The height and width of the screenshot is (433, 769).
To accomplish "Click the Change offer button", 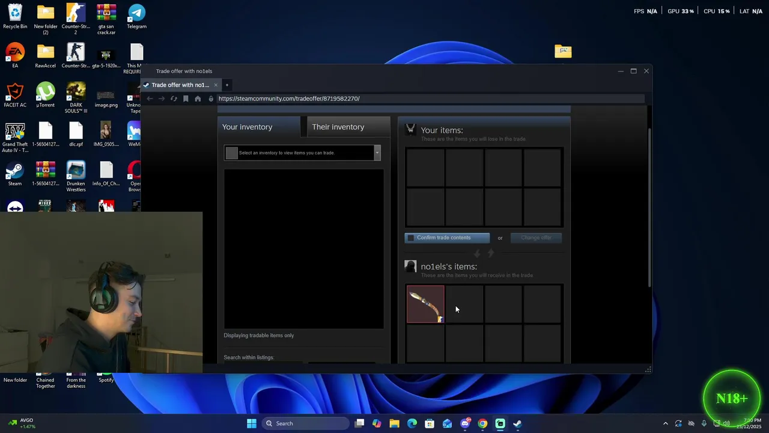I will (x=536, y=238).
